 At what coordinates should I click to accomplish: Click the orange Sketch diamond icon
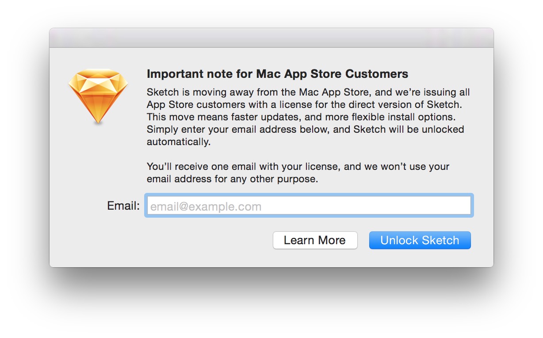[x=98, y=96]
